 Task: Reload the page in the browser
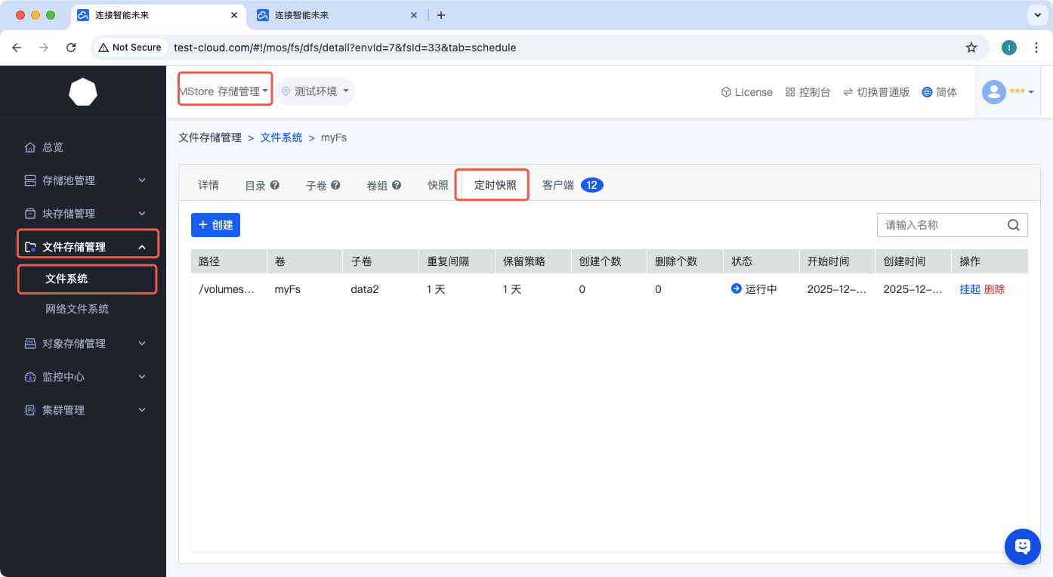(71, 48)
